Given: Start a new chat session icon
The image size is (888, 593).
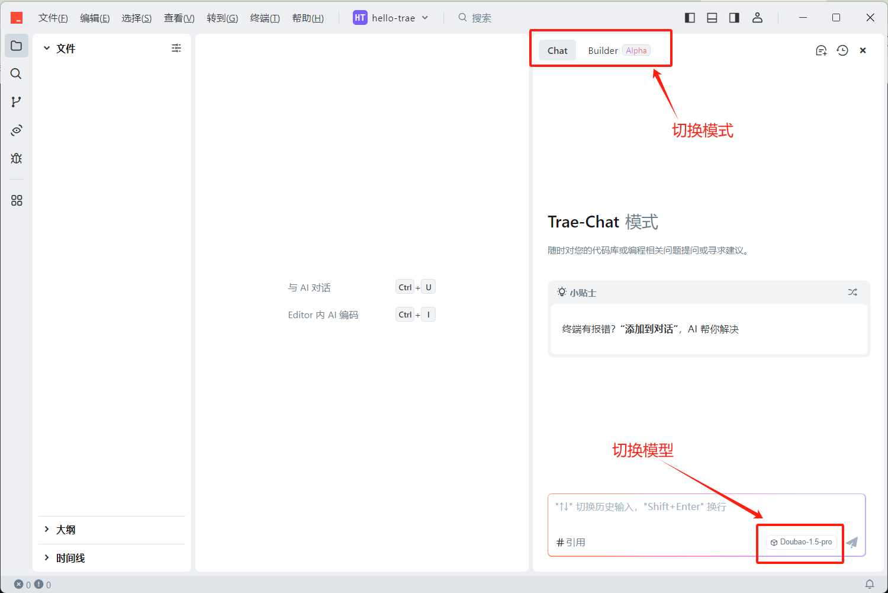Looking at the screenshot, I should 821,51.
